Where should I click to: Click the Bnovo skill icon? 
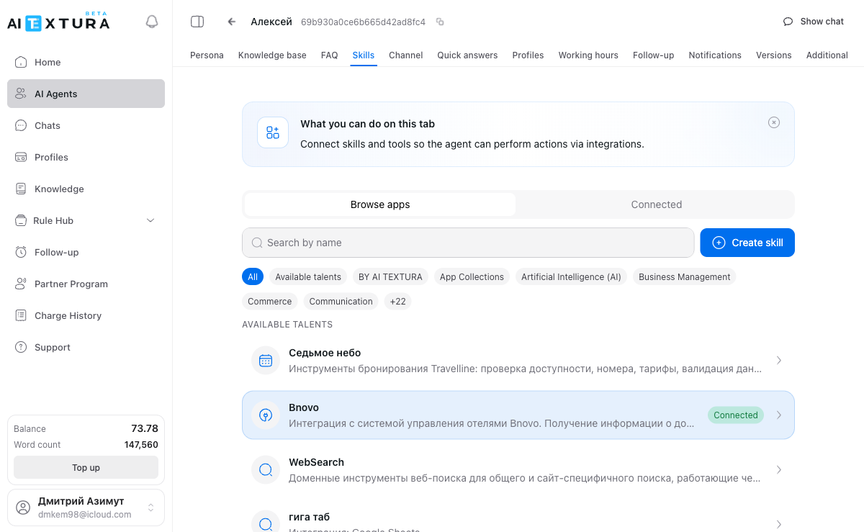(266, 415)
